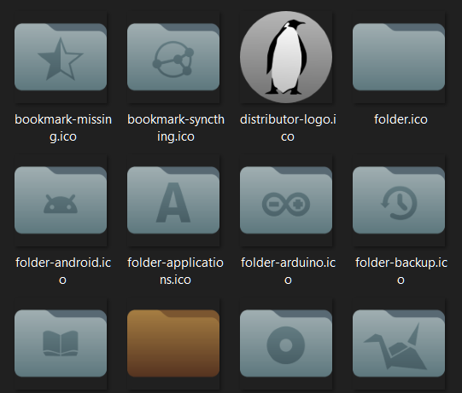The image size is (462, 393).
Task: Click the folder-applications.ico filename text
Action: point(175,271)
